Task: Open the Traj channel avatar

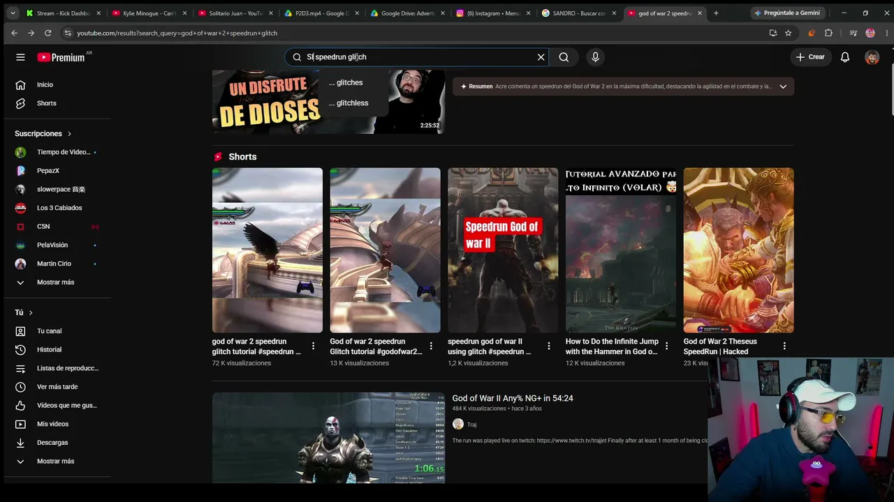Action: tap(458, 424)
